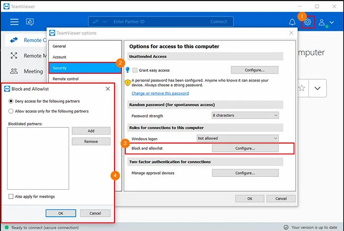Click Meeting label in sidebar
Screen dimensions: 344x231
click(x=33, y=71)
